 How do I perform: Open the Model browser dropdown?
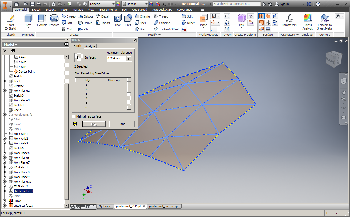pyautogui.click(x=11, y=44)
